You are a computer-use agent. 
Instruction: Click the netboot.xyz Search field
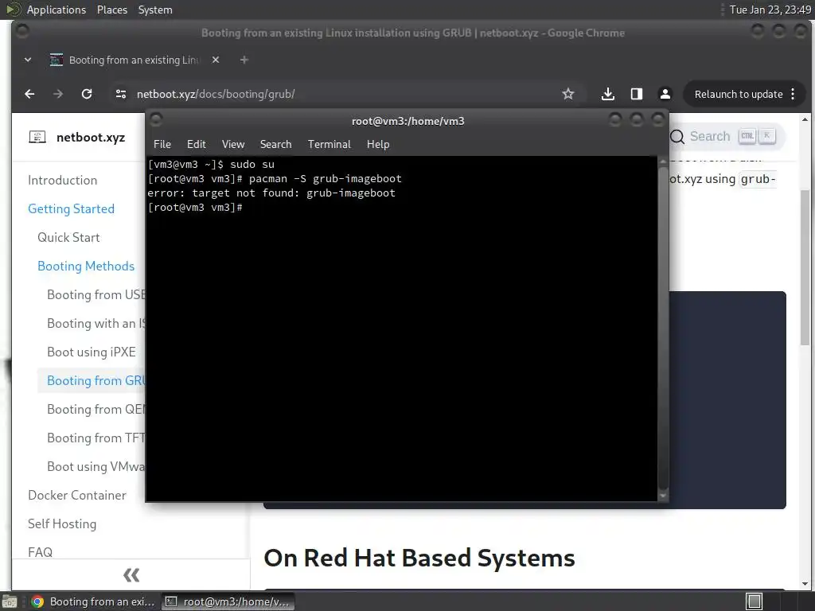tap(727, 137)
